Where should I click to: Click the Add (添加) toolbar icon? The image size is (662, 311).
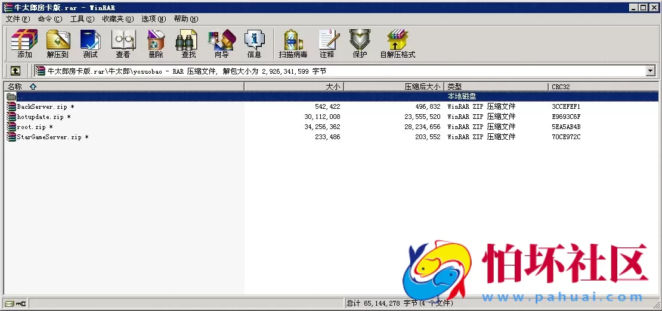pyautogui.click(x=24, y=43)
